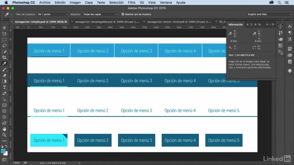This screenshot has width=294, height=165.
Task: Select the Eraser tool
Action: tap(4, 76)
